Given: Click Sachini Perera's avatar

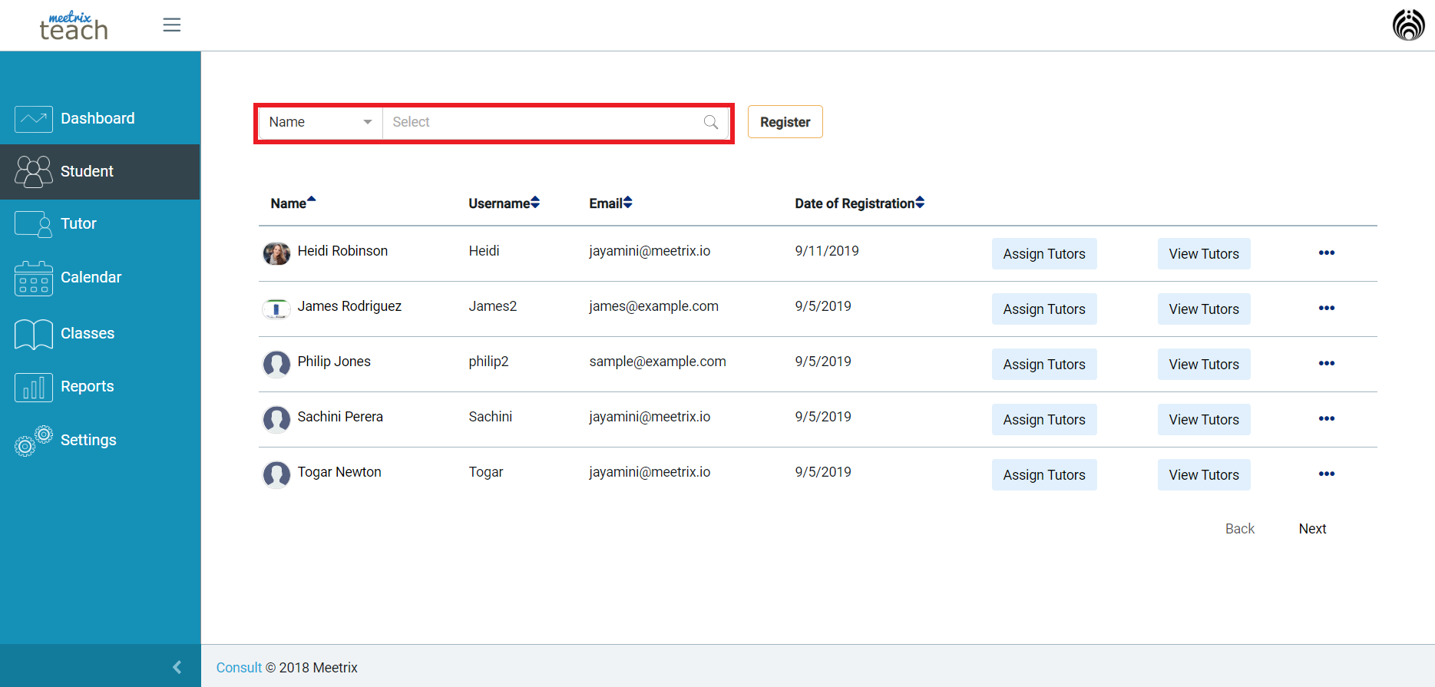Looking at the screenshot, I should (276, 419).
